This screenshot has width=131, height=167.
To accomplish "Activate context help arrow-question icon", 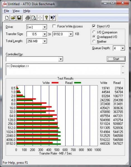I will point(53,18).
